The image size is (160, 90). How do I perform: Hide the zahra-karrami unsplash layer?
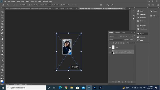110,52
